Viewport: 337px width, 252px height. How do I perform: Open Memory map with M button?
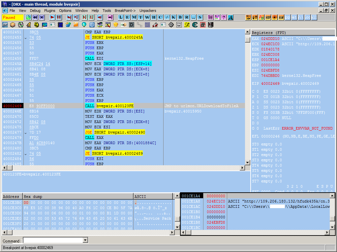[134, 17]
